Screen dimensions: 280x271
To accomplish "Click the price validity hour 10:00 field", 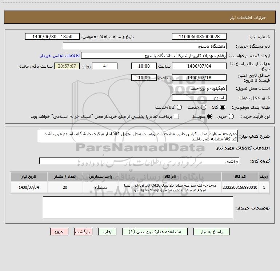I will [144, 77].
